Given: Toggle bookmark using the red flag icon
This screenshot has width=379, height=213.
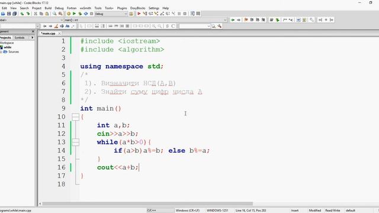Looking at the screenshot, I should (246, 20).
